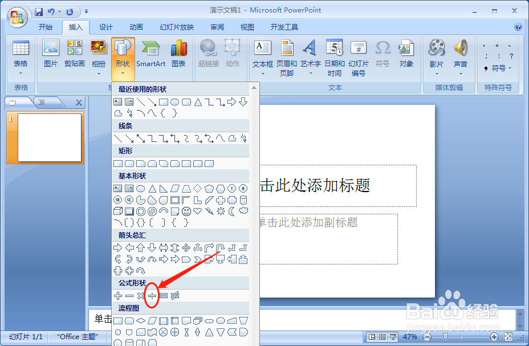Open Customize Quick Access Toolbar dropdown
529x346 pixels.
[87, 12]
